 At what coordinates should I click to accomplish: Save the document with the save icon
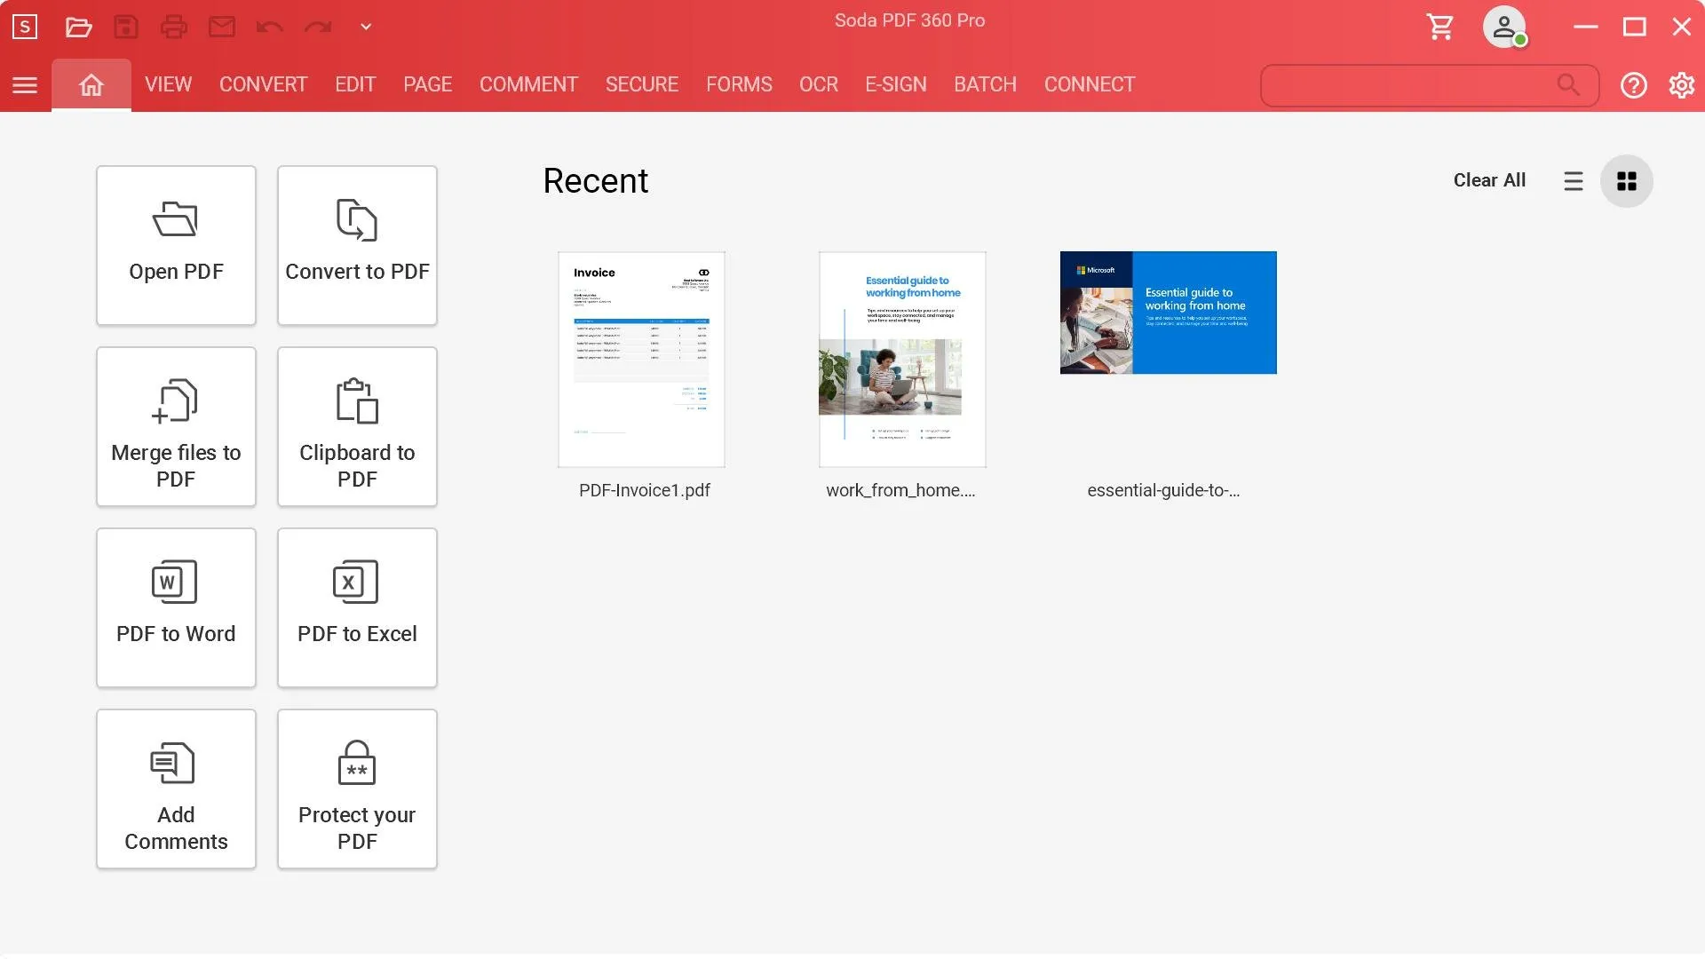point(126,26)
